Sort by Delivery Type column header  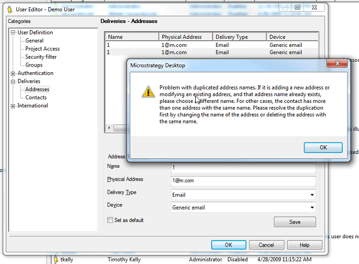tap(239, 37)
